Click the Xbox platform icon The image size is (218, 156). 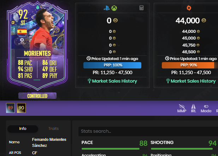click(x=114, y=8)
